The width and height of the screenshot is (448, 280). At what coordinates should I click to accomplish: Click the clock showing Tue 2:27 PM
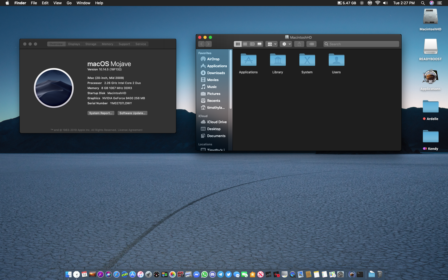coord(404,3)
